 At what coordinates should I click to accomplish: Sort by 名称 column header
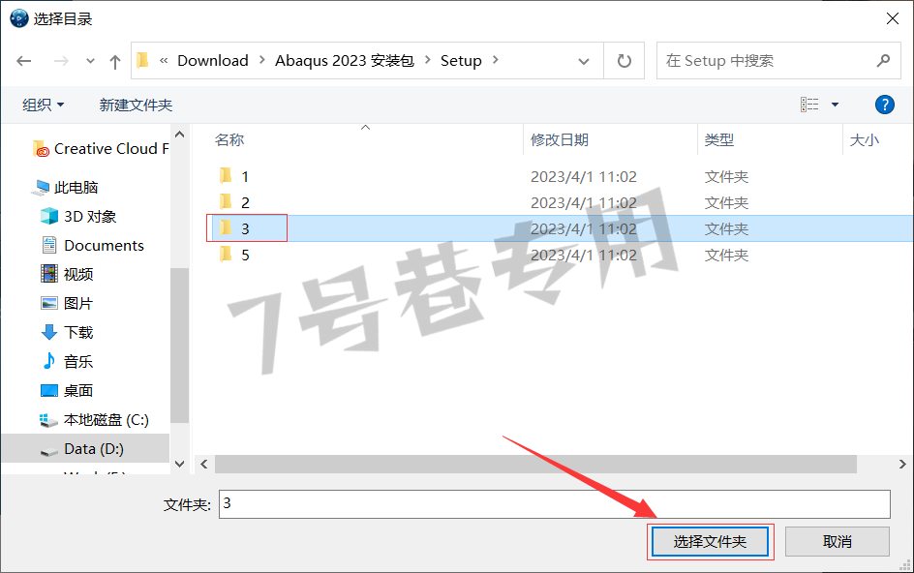point(229,140)
